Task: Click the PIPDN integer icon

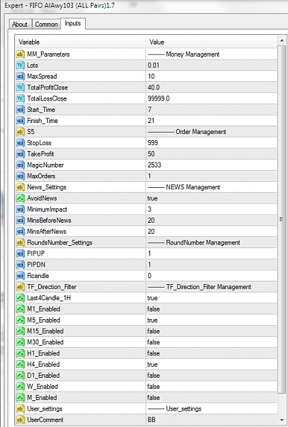Action: click(20, 264)
